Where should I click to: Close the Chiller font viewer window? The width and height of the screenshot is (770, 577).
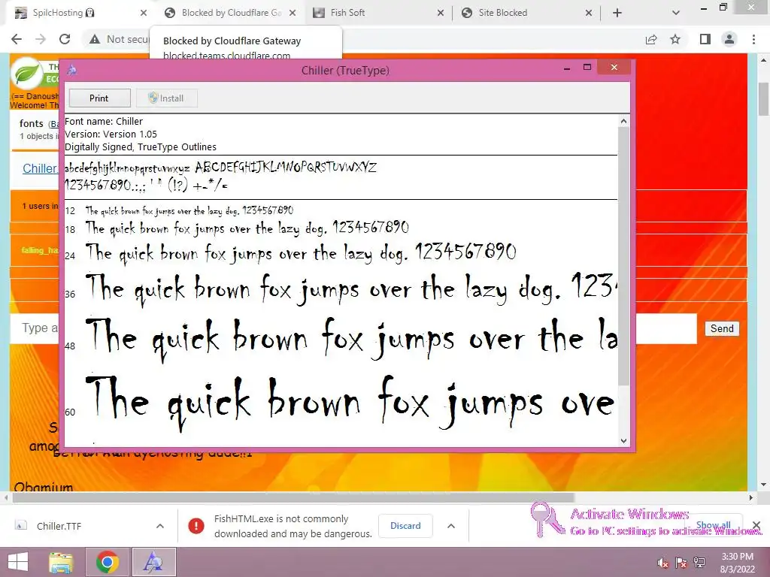pos(614,68)
